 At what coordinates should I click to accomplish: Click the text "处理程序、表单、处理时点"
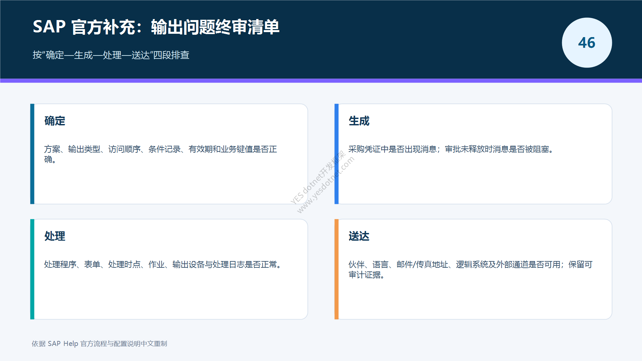[92, 264]
